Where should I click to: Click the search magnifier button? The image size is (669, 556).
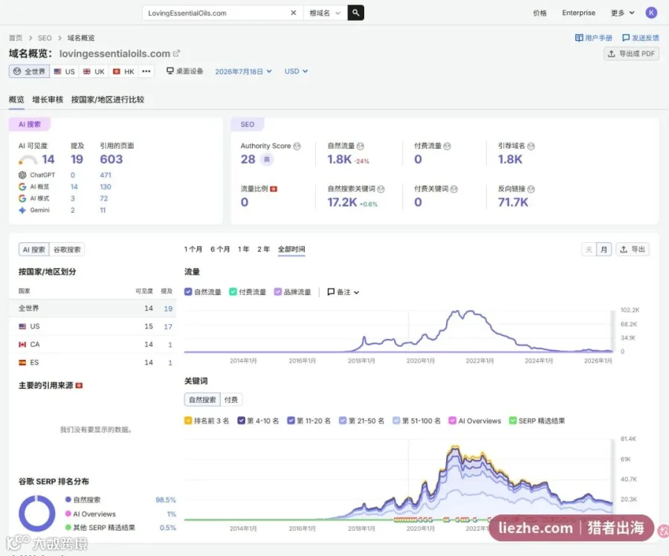(355, 13)
